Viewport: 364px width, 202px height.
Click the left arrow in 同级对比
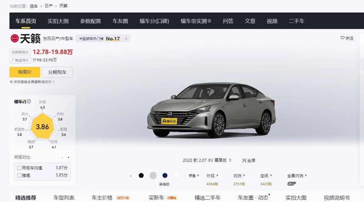[x=62, y=157]
